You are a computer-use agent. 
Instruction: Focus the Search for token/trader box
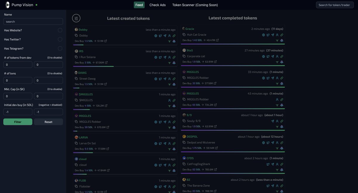(x=335, y=5)
